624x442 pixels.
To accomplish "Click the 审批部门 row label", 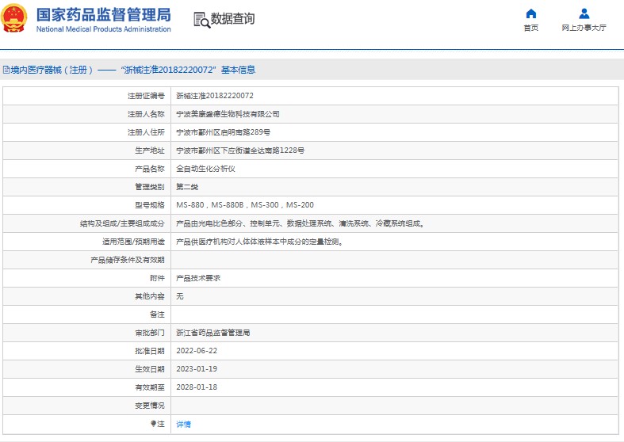I will pyautogui.click(x=150, y=333).
